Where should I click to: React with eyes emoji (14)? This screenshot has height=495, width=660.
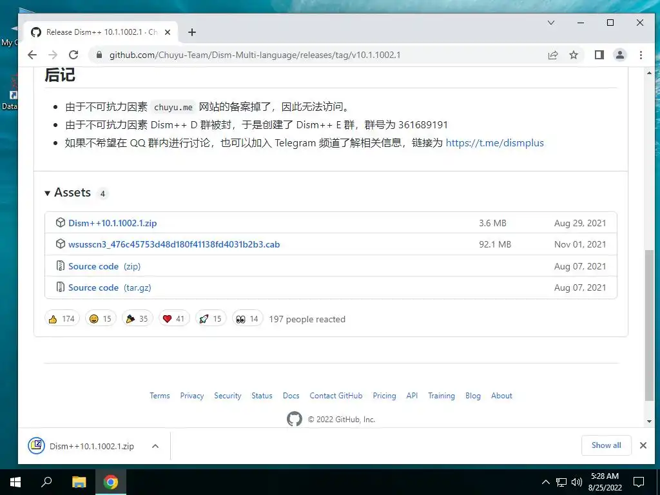(247, 318)
